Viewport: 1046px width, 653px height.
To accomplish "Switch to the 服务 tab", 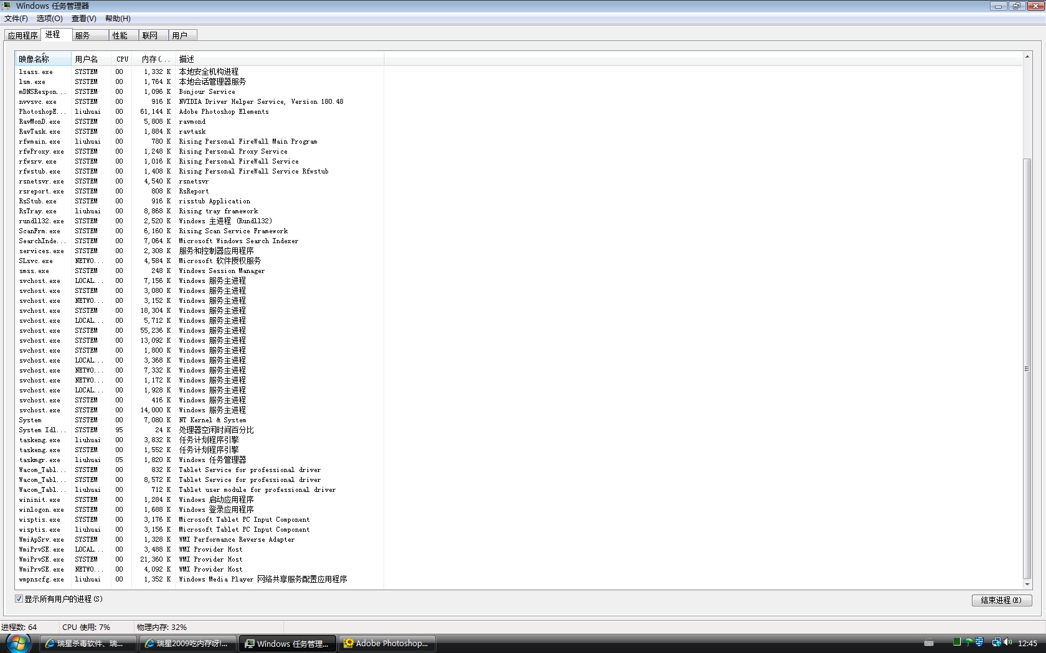I will tap(90, 35).
